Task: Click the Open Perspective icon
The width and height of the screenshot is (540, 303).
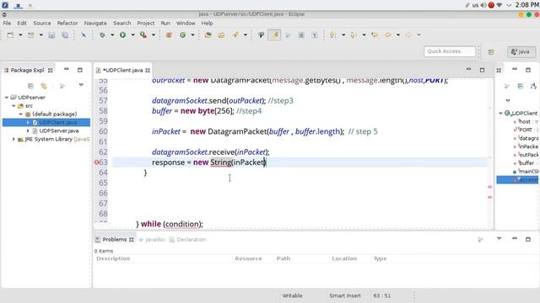Action: pos(491,52)
